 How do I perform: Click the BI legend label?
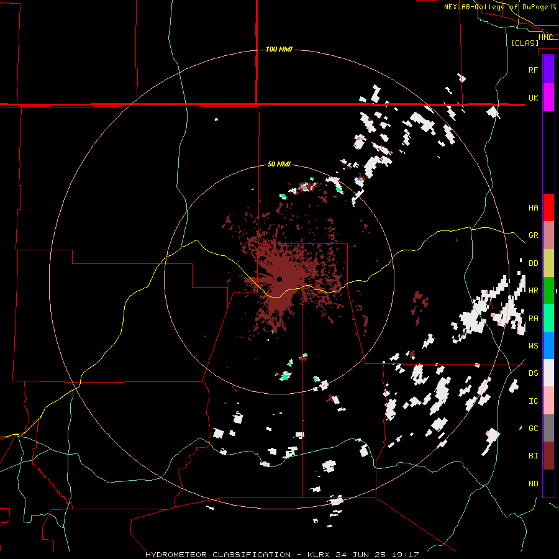click(x=534, y=456)
